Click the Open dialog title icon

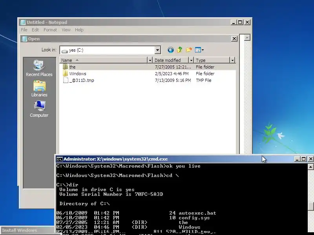click(x=24, y=39)
